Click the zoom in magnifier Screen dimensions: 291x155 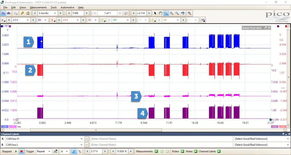coord(172,13)
